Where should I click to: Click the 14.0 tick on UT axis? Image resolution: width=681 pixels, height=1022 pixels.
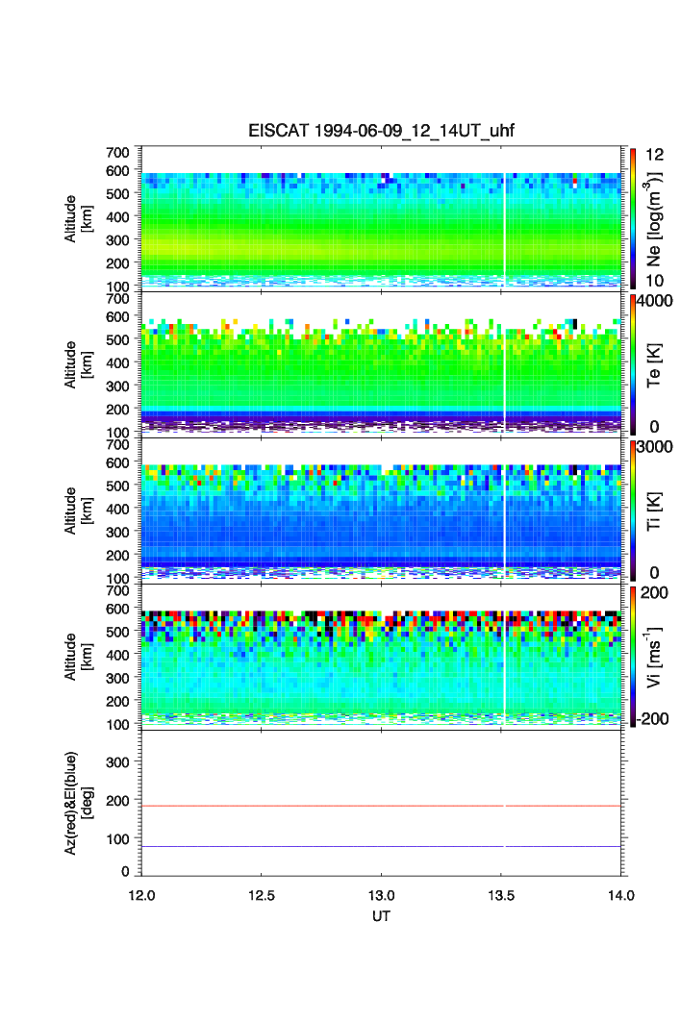[620, 895]
